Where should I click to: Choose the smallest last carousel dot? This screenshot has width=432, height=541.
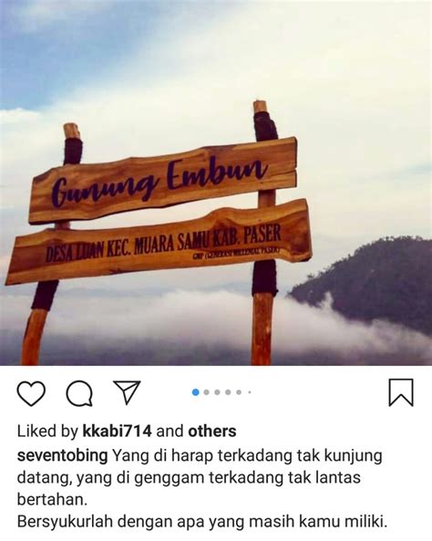pos(250,392)
